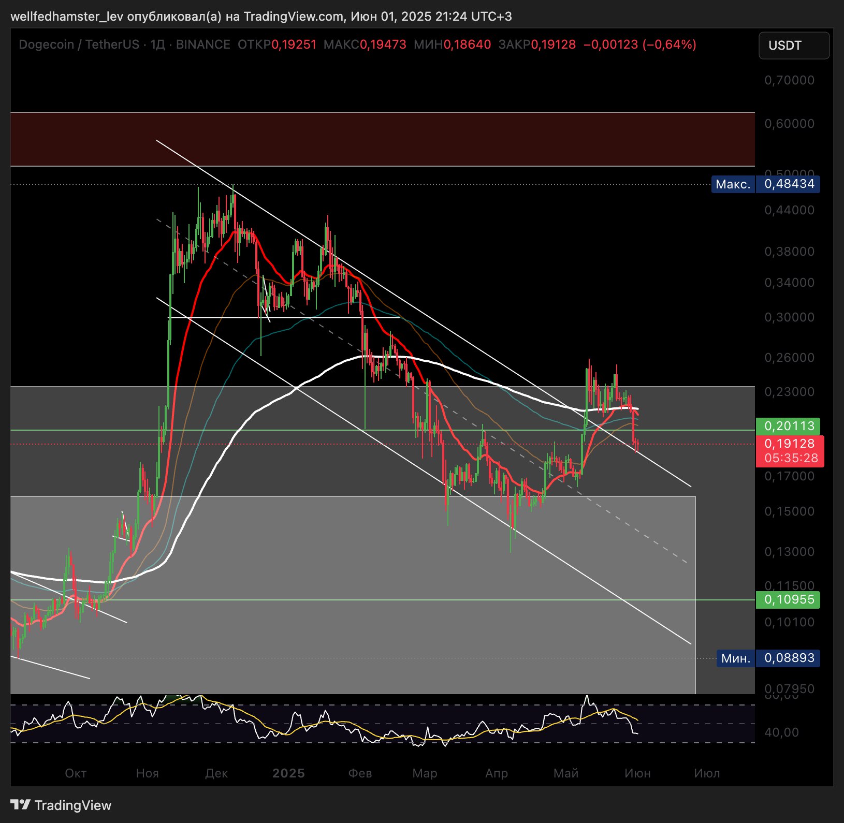The width and height of the screenshot is (844, 823).
Task: Click the Dogecoin / TetherUS symbol title
Action: coord(79,45)
